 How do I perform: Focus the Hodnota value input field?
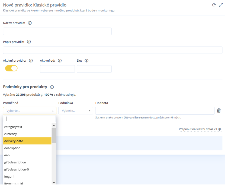tap(155, 111)
